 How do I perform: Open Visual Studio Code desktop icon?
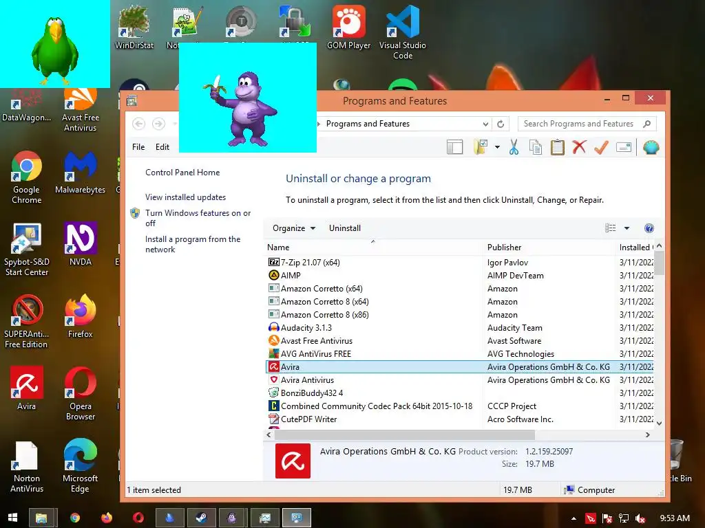(402, 32)
